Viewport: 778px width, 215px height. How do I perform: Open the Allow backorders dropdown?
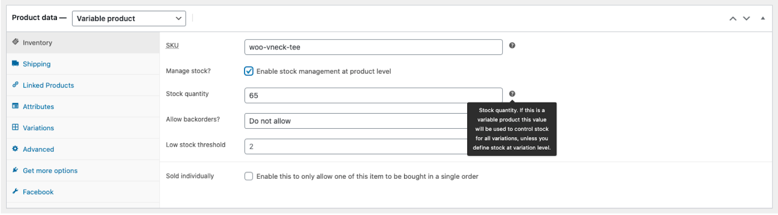coord(356,121)
